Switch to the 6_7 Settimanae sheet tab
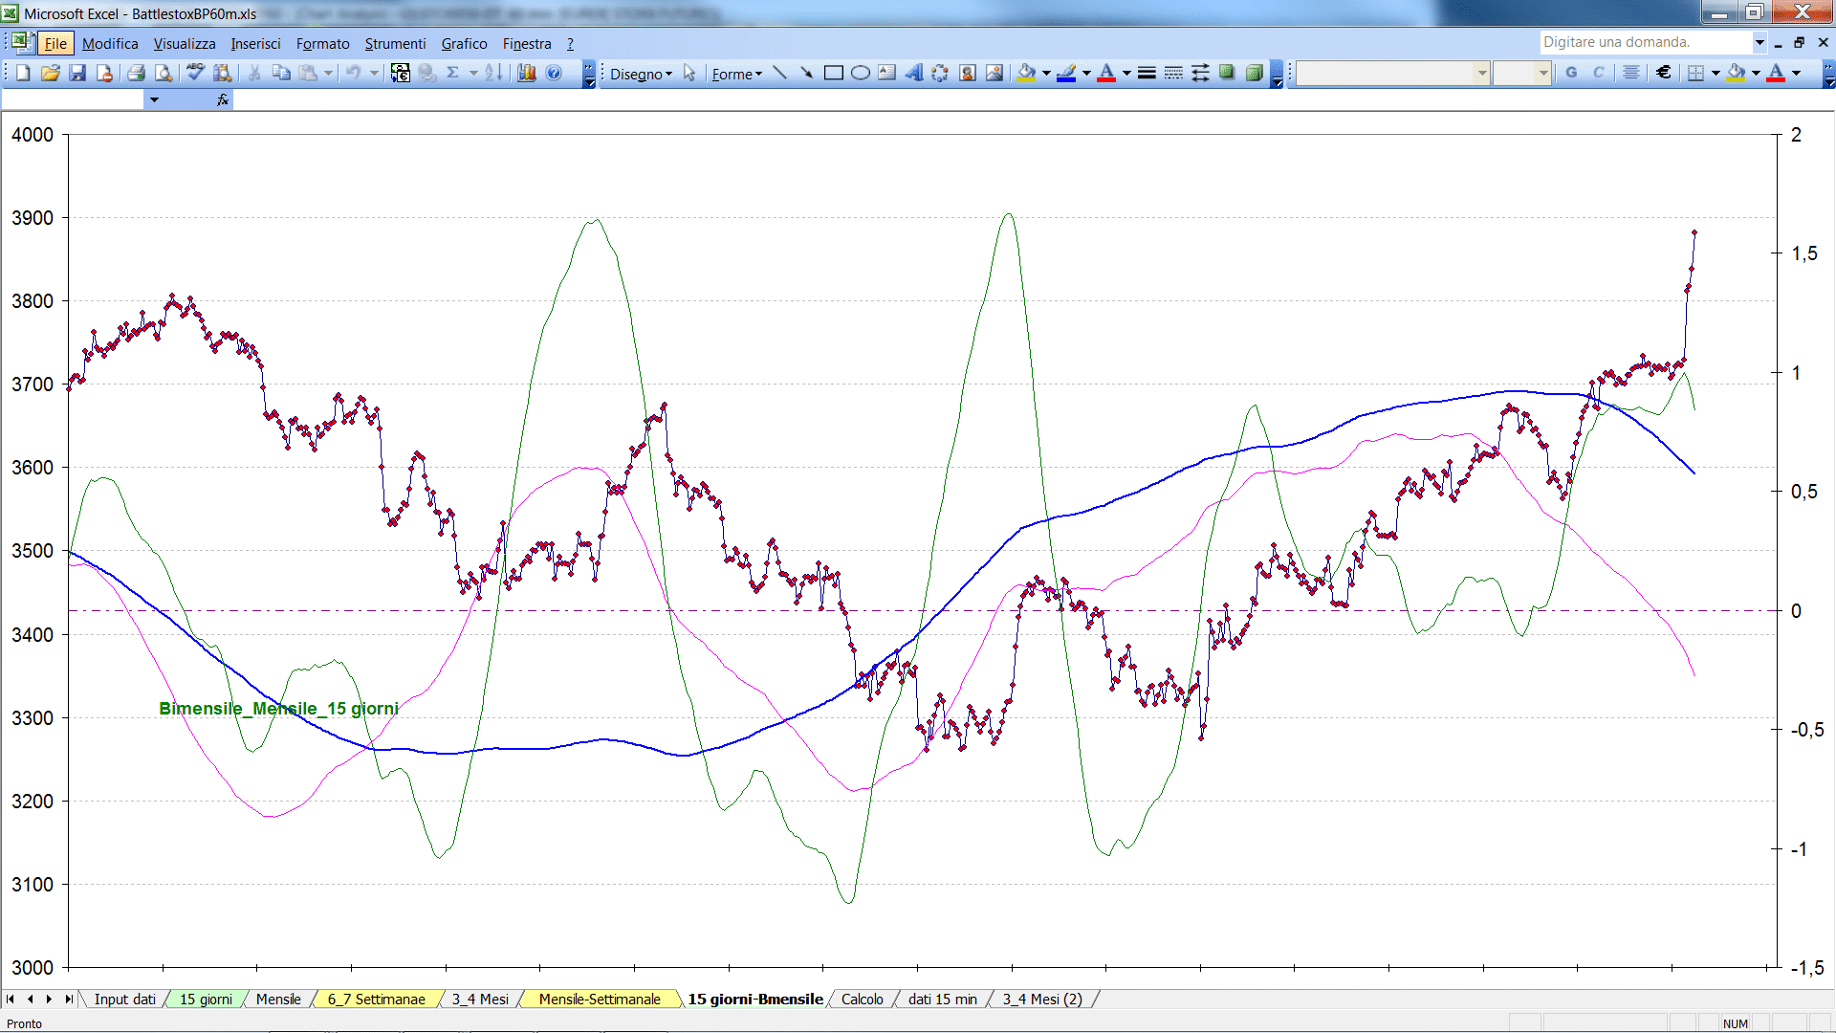This screenshot has width=1836, height=1033. 376,999
